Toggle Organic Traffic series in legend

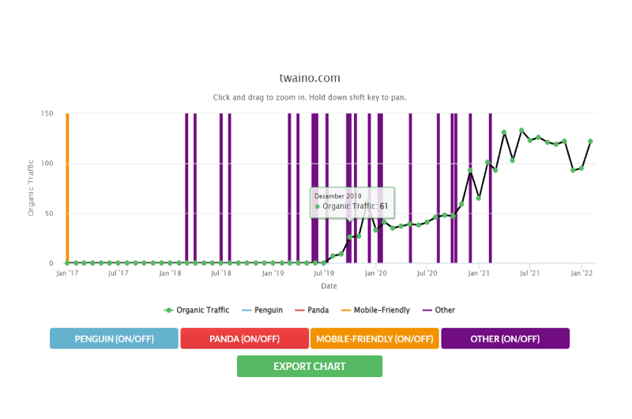tap(196, 310)
